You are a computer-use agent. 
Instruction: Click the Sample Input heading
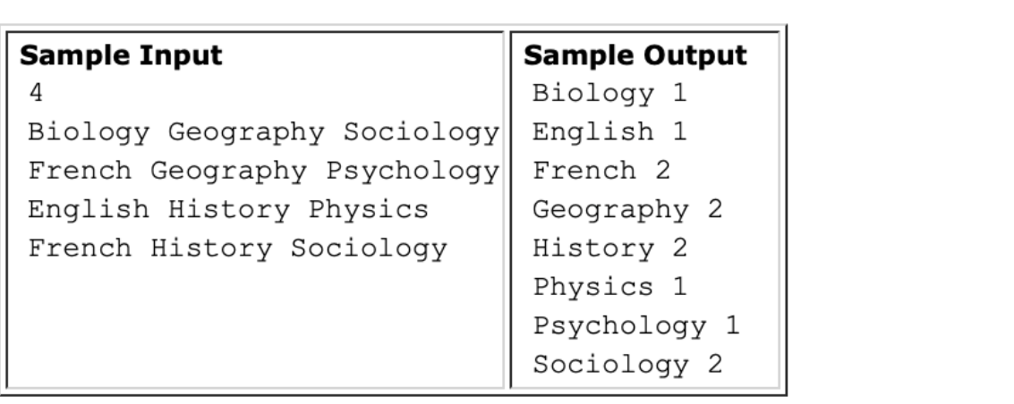[121, 55]
